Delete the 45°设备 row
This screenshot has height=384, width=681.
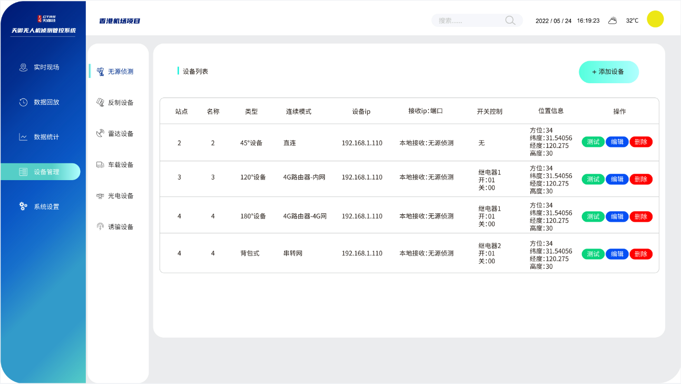[x=641, y=142]
